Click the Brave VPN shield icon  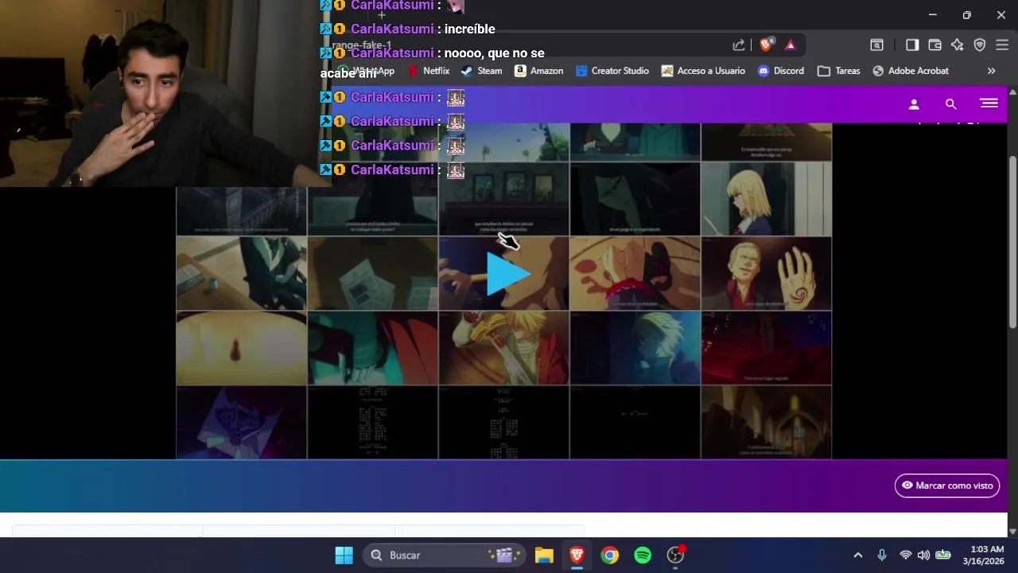pos(980,45)
